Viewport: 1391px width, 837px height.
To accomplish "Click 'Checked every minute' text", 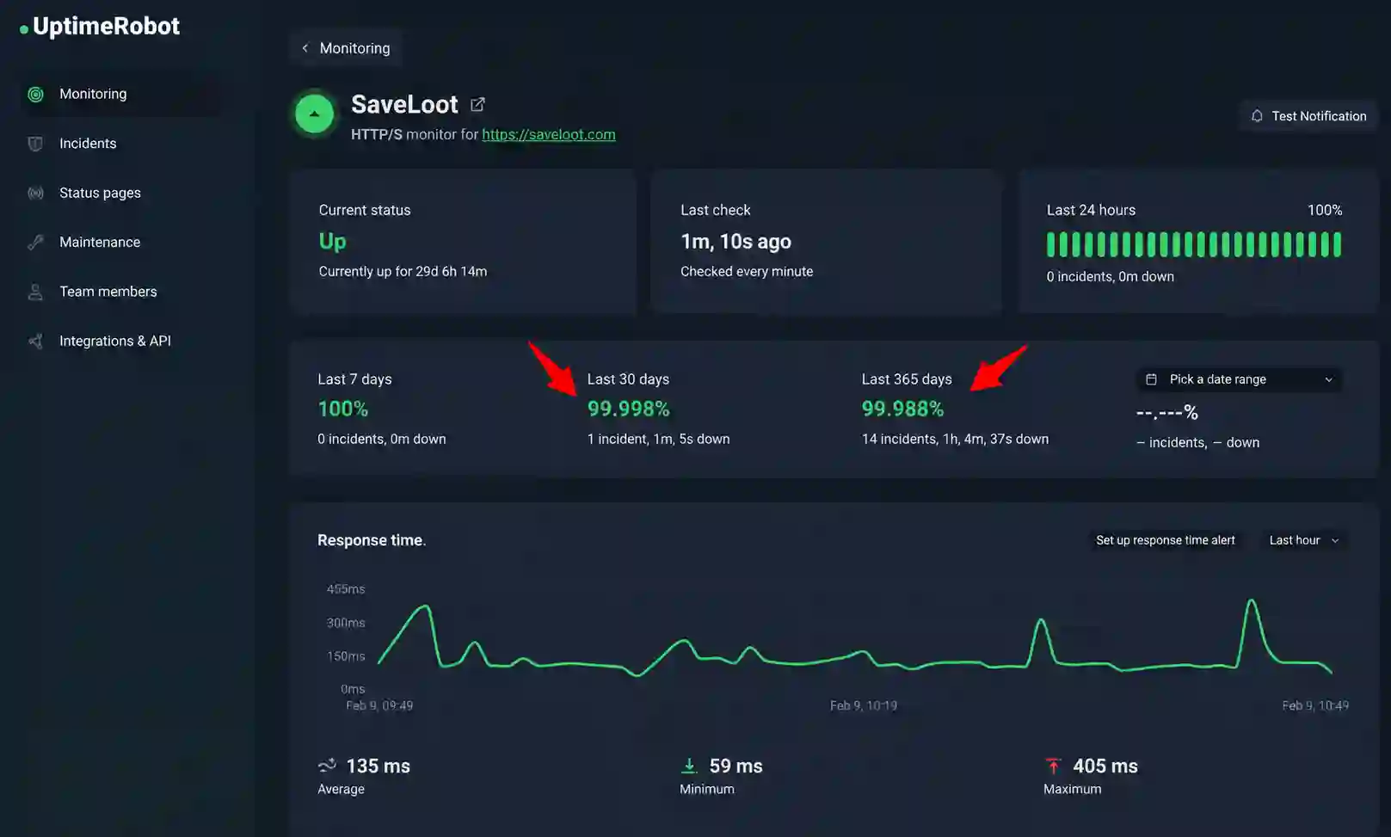I will (x=747, y=272).
